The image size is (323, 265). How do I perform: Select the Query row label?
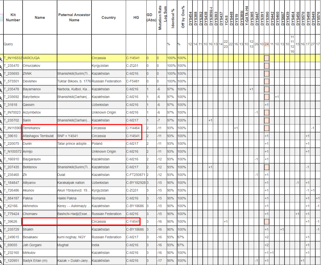8,44
